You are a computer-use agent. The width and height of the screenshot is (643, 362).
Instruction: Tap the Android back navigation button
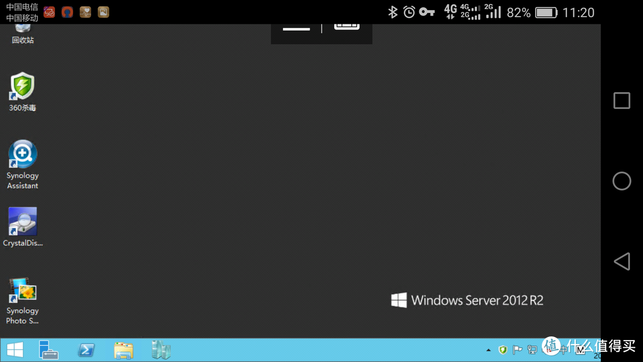[622, 261]
